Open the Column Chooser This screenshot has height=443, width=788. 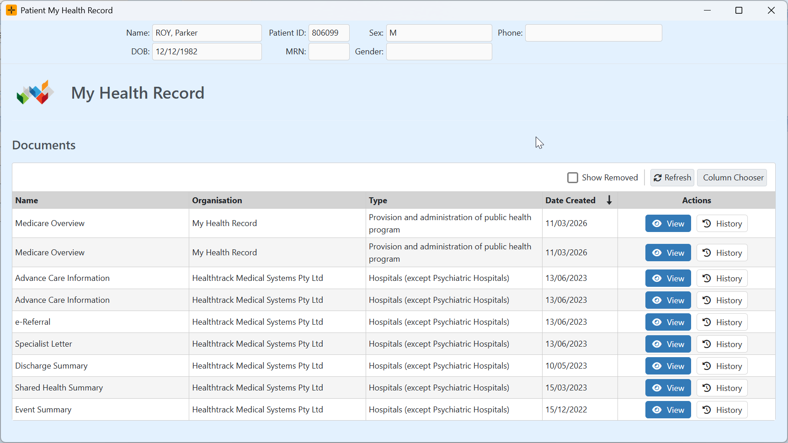[732, 178]
